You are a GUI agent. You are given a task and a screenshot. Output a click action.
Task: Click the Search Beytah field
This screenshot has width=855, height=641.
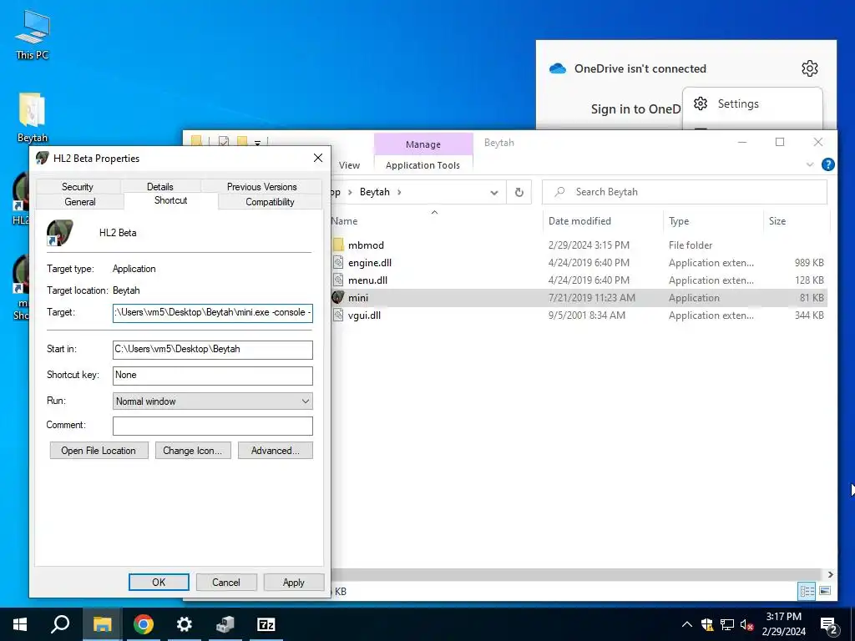(685, 192)
